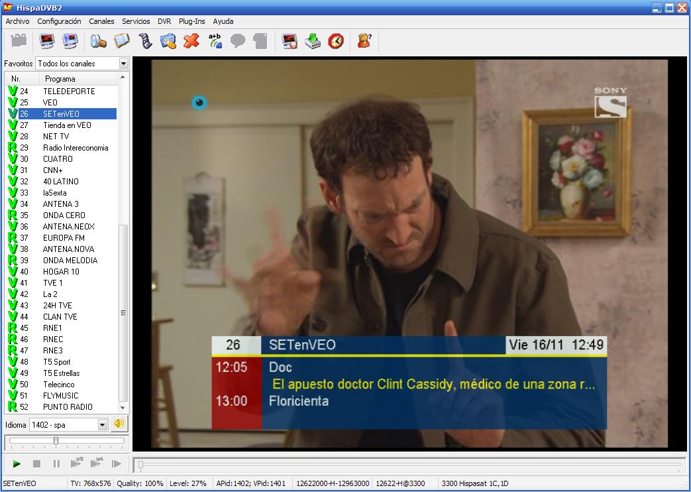Open channel search with the magnifying glass icon
Image resolution: width=691 pixels, height=492 pixels.
click(x=99, y=41)
